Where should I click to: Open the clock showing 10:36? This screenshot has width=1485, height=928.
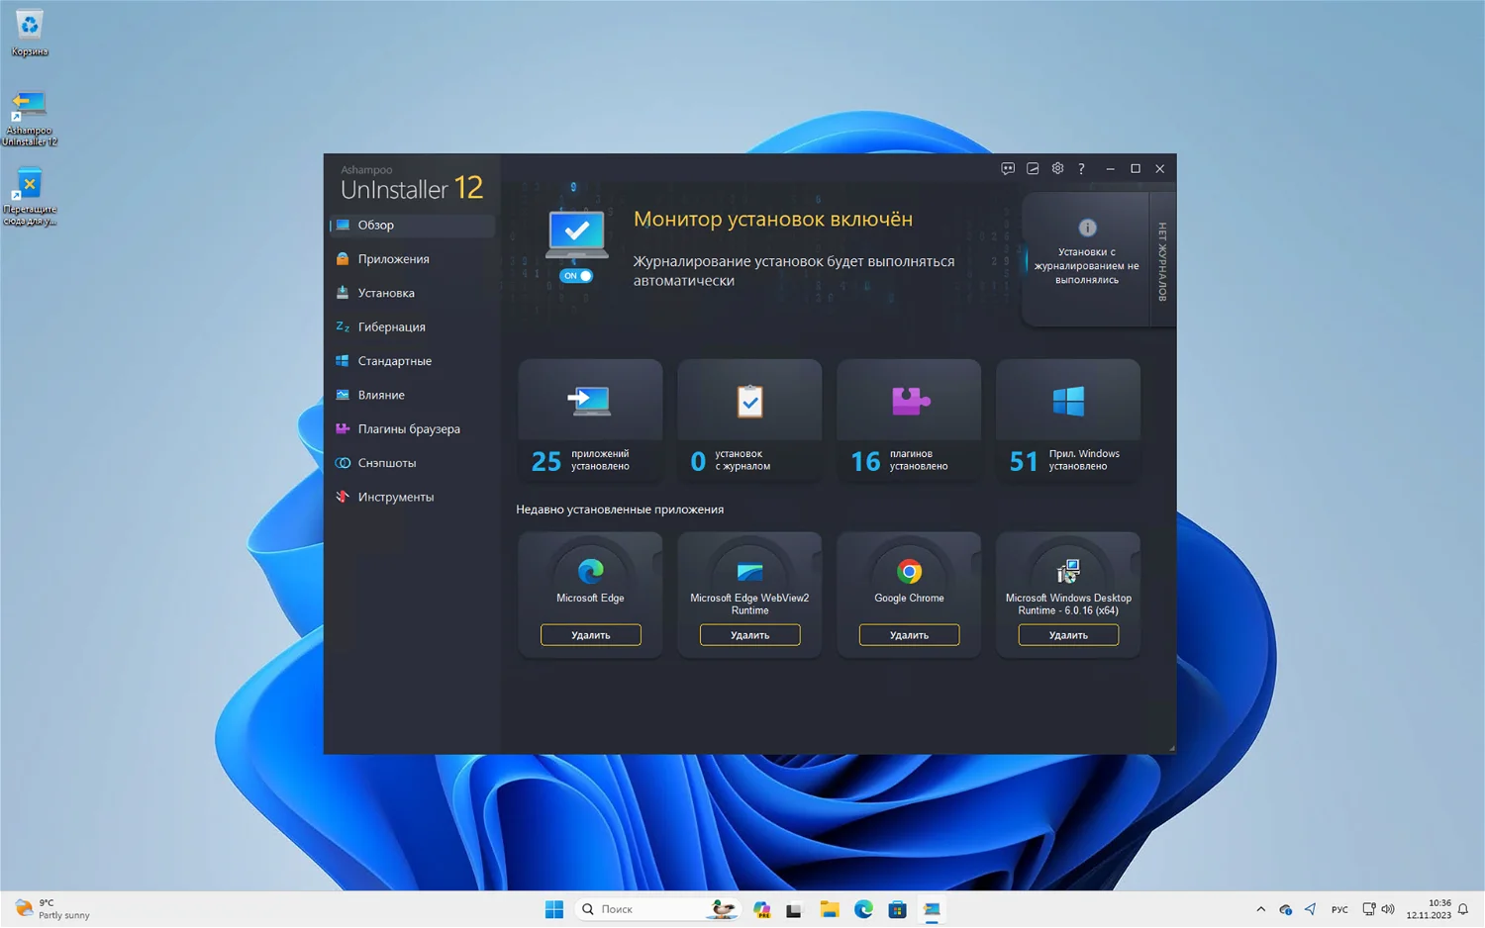1429,909
